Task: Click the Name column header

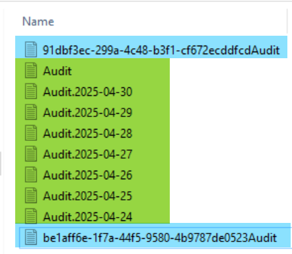Action: tap(38, 22)
